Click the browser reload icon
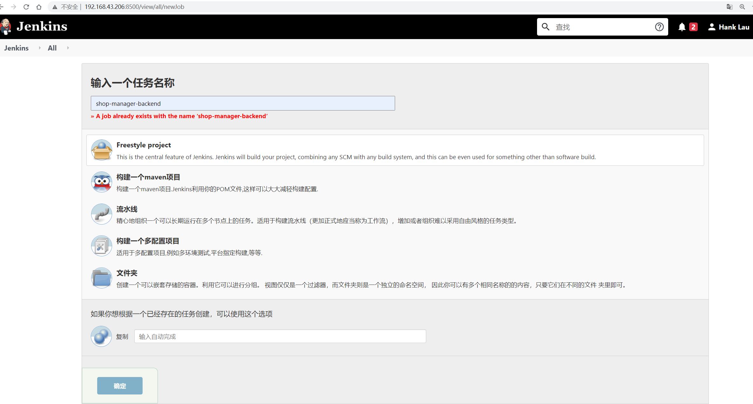Screen dimensions: 753x404 (26, 7)
